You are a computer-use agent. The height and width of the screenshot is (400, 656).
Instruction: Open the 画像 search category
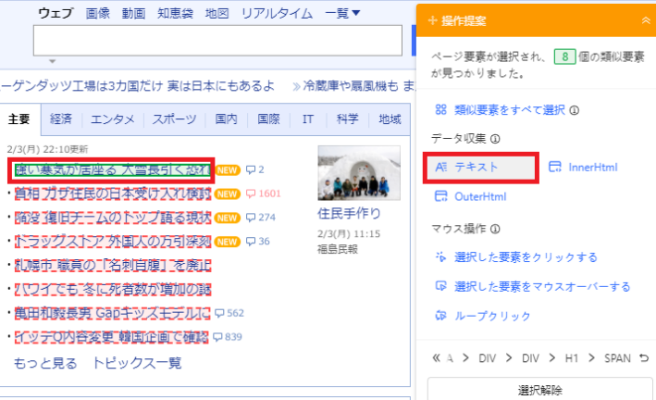click(x=97, y=13)
